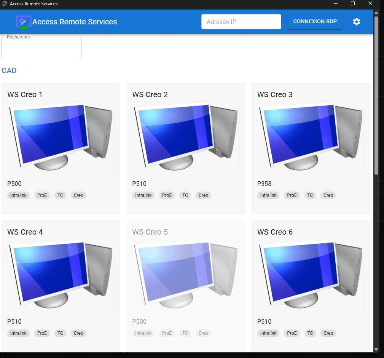Click the TC tag on WS Creo 3

tap(310, 195)
